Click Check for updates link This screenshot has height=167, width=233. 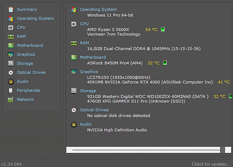pyautogui.click(x=211, y=164)
